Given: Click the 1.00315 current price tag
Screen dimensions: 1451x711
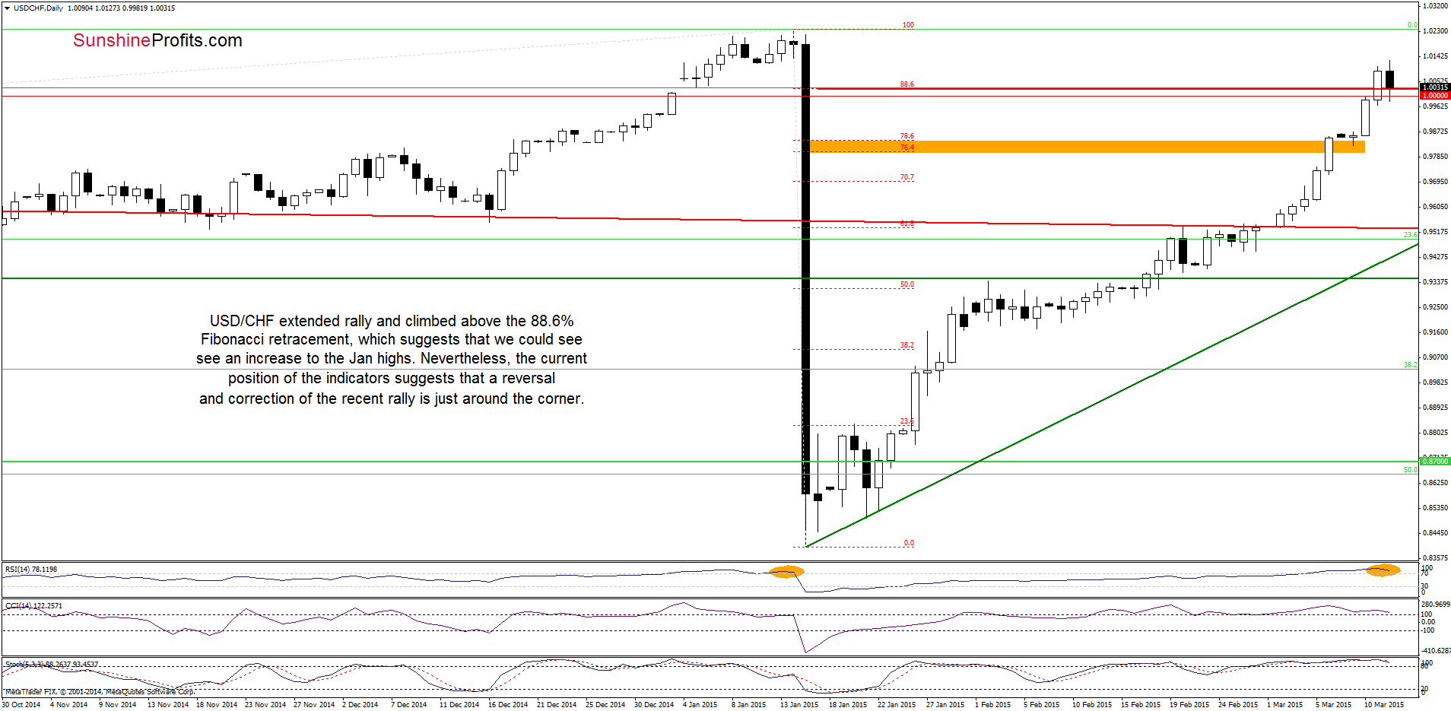Looking at the screenshot, I should [1435, 87].
